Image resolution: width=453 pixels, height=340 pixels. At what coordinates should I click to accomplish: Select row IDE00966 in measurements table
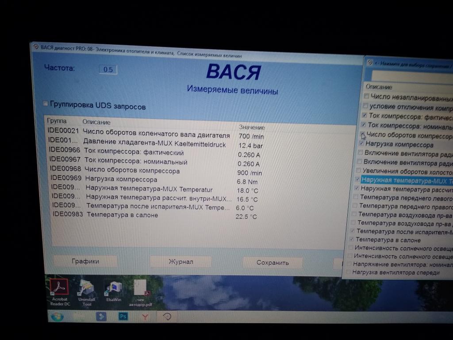(154, 152)
